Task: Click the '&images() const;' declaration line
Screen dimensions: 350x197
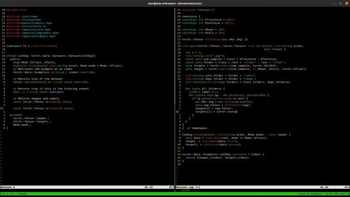Action: click(x=43, y=102)
